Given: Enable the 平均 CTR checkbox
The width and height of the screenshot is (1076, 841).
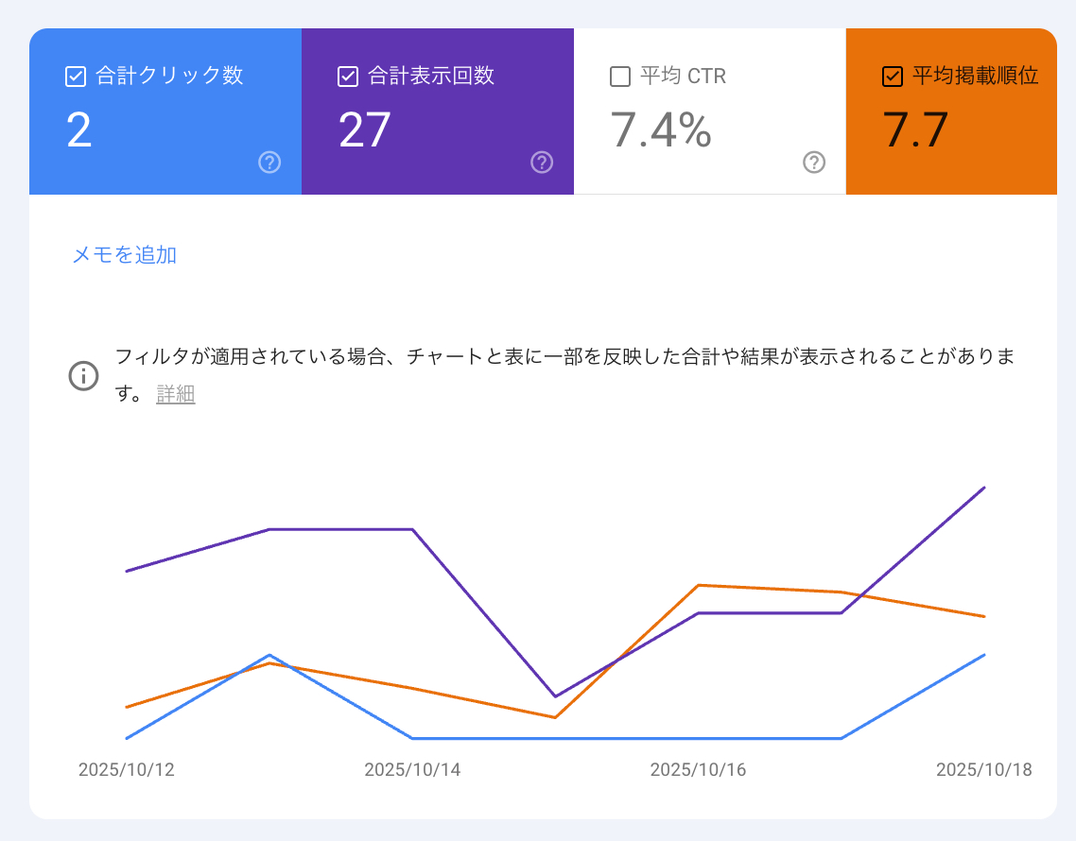Looking at the screenshot, I should tap(620, 77).
